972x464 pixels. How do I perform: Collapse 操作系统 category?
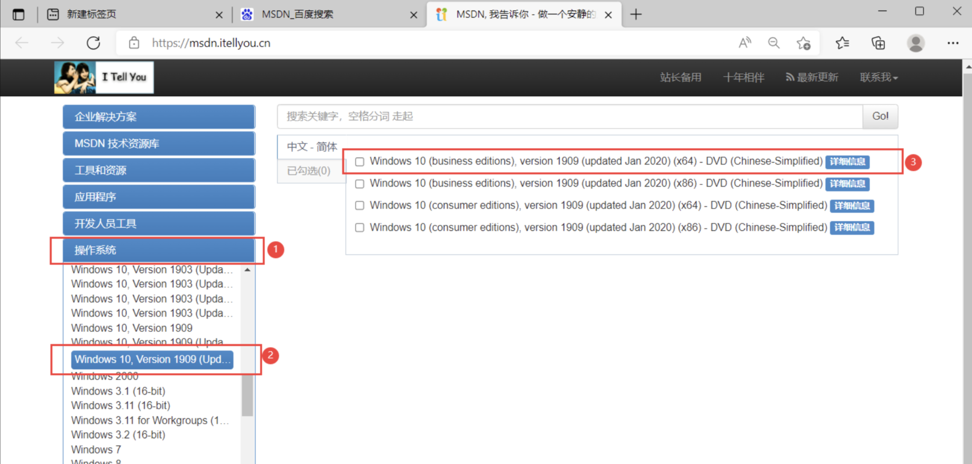[x=159, y=250]
